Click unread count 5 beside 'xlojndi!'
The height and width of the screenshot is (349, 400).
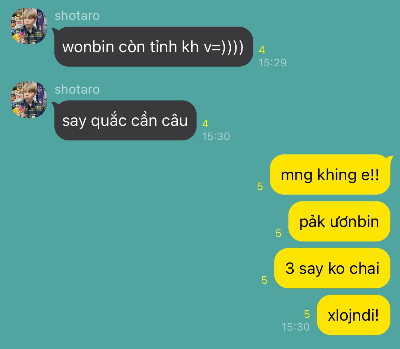coord(307,314)
